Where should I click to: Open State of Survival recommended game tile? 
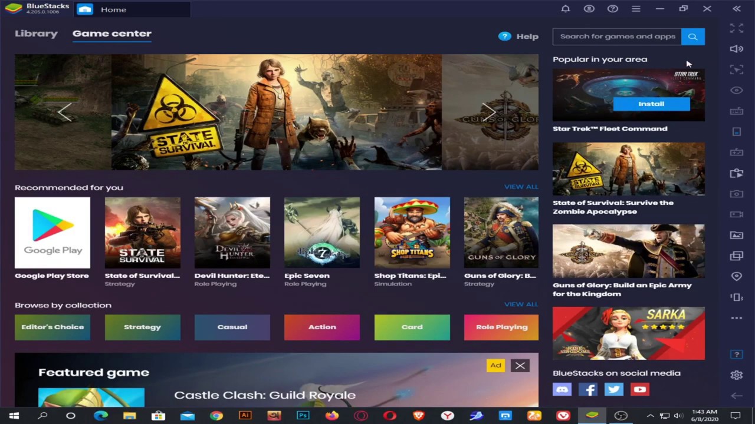pyautogui.click(x=143, y=241)
